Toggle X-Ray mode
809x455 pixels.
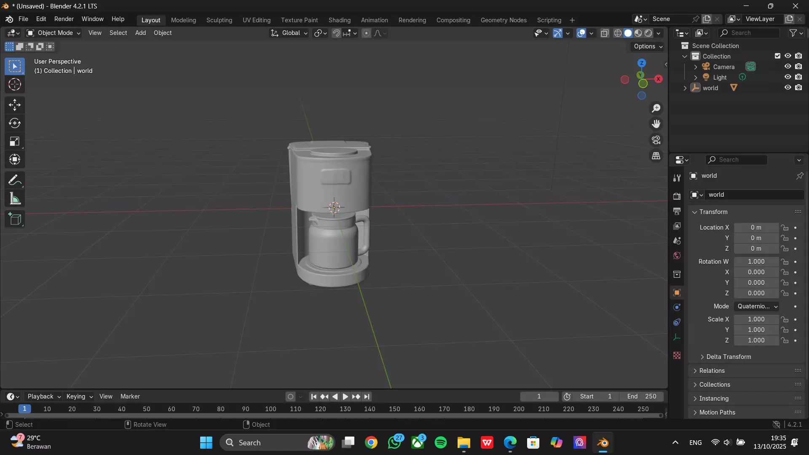[605, 33]
